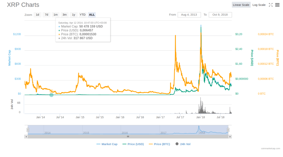Switch to Log Scale
Image resolution: width=283 pixels, height=157 pixels.
click(259, 5)
